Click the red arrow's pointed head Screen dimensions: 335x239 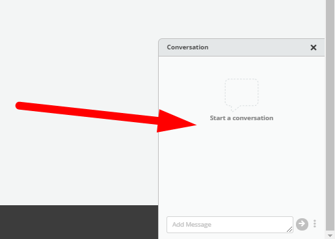tap(176, 121)
